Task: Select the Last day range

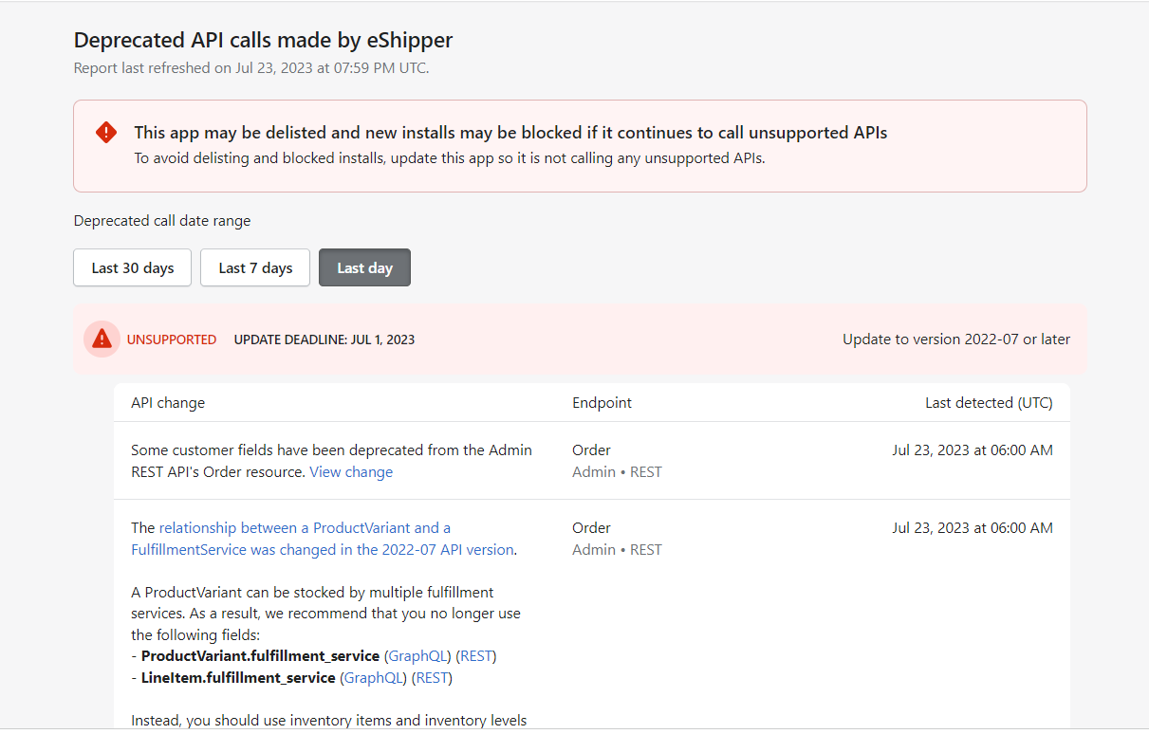Action: pos(364,267)
